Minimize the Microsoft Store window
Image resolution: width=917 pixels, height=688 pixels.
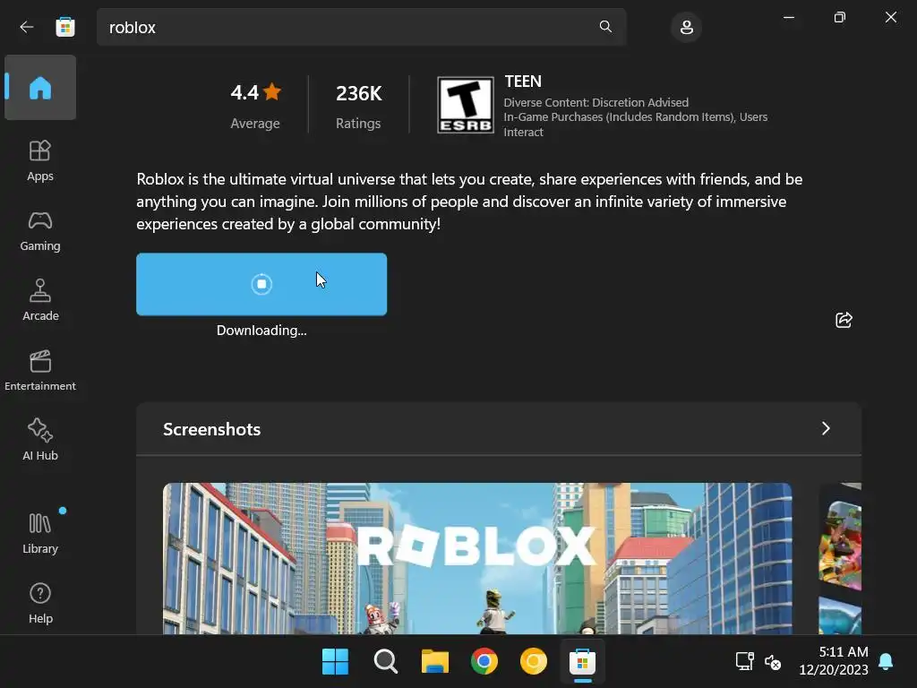789,17
